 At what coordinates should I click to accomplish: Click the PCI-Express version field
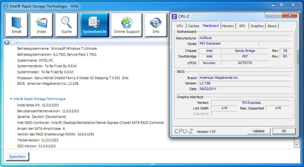point(251,103)
